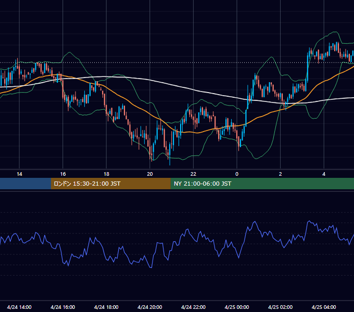Click the 4/25 00:00 date label
This screenshot has height=312, width=354.
coord(237,307)
